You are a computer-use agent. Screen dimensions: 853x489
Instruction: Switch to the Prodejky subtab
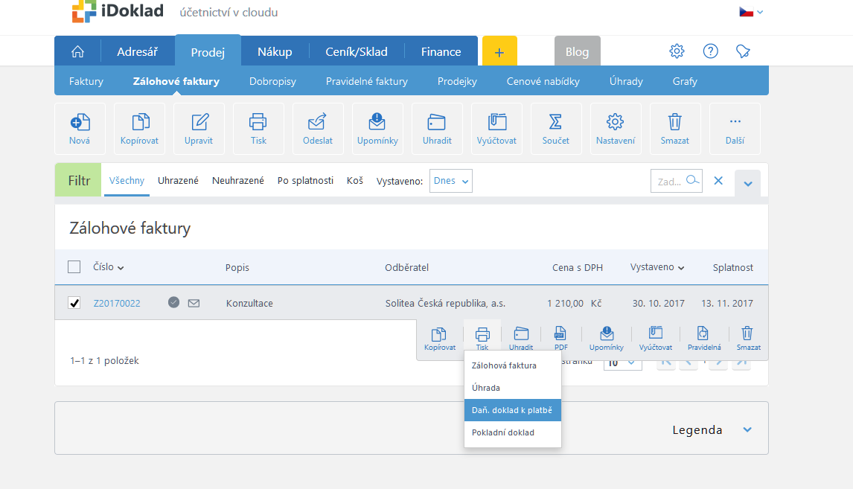tap(457, 81)
